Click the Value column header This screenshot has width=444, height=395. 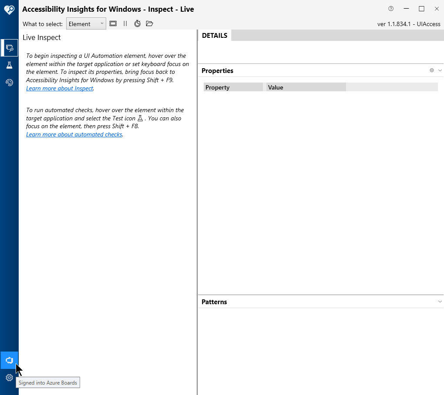click(306, 87)
